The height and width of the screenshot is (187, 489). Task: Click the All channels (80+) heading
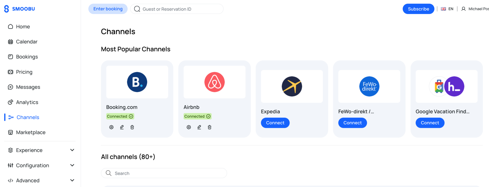[x=128, y=157]
